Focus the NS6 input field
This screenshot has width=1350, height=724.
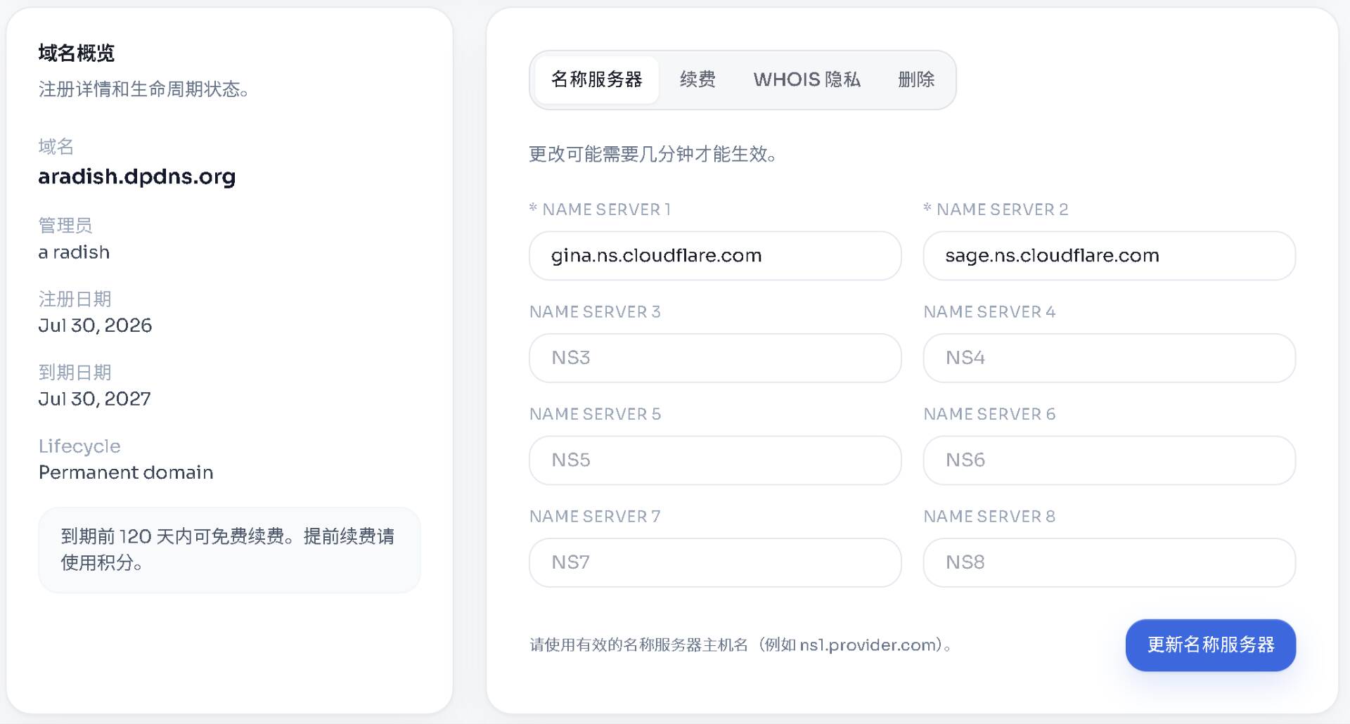tap(1109, 460)
